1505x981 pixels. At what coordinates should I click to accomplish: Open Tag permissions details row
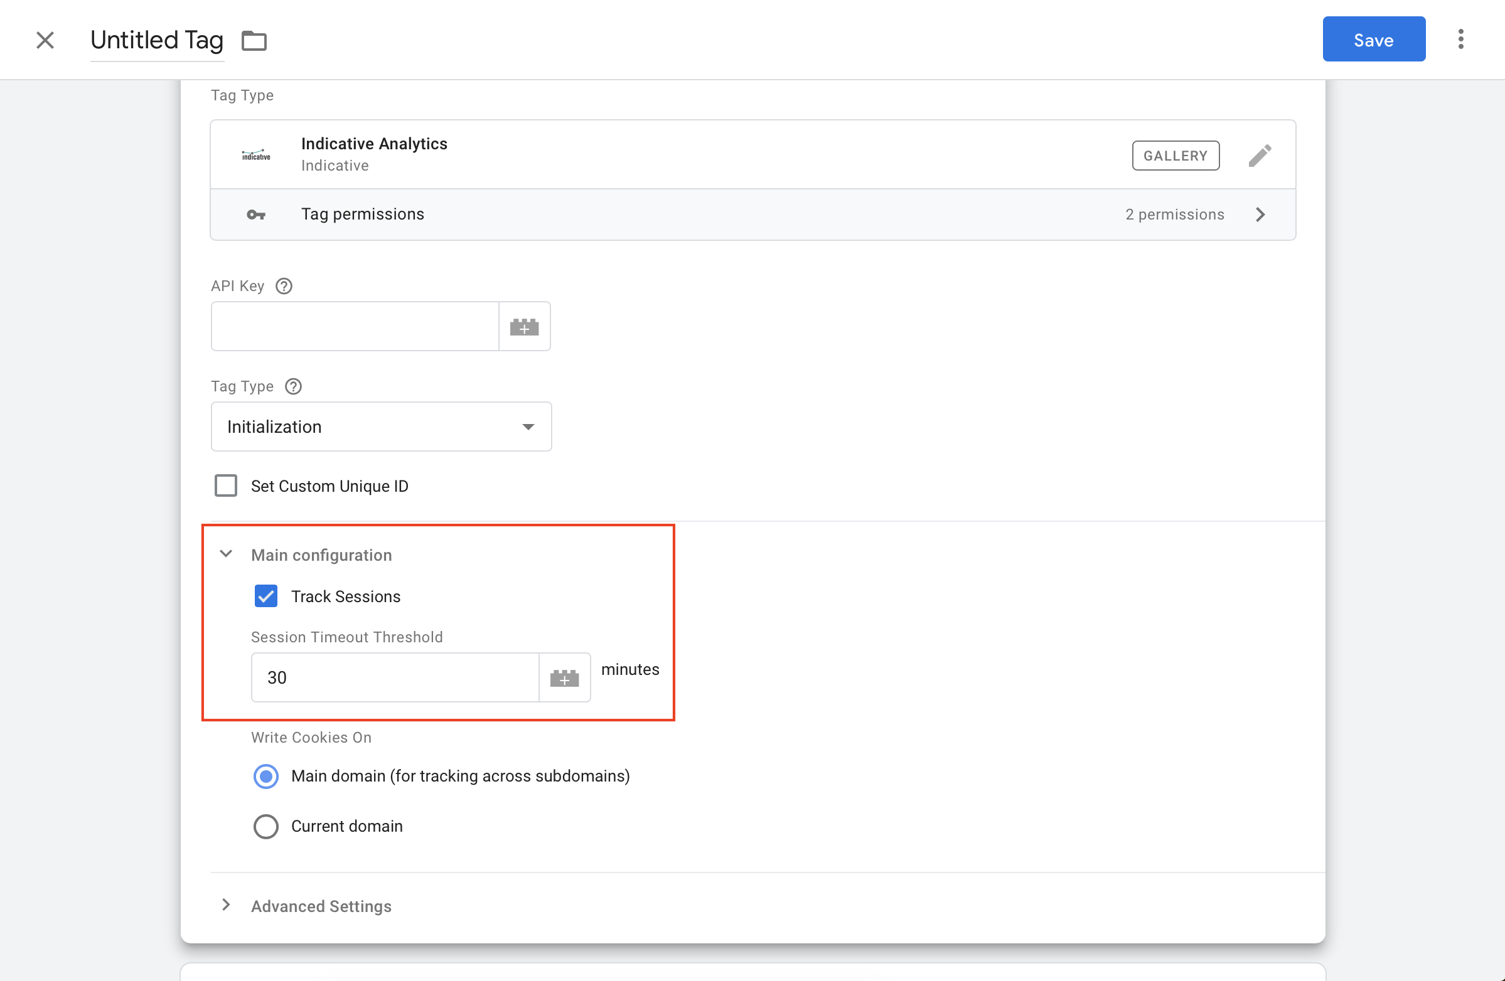[x=752, y=215]
